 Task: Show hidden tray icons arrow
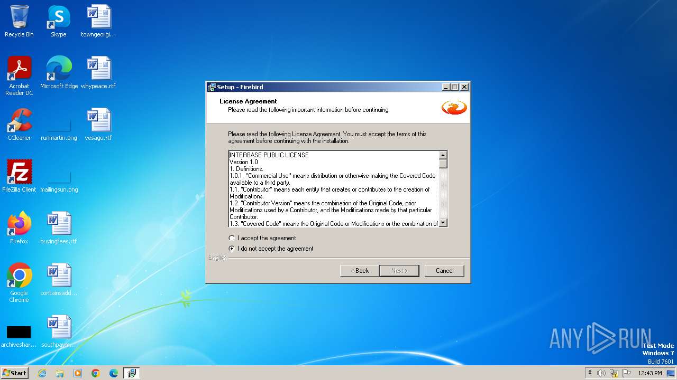coord(590,373)
